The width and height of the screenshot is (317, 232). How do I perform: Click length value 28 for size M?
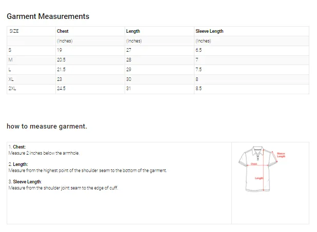129,60
